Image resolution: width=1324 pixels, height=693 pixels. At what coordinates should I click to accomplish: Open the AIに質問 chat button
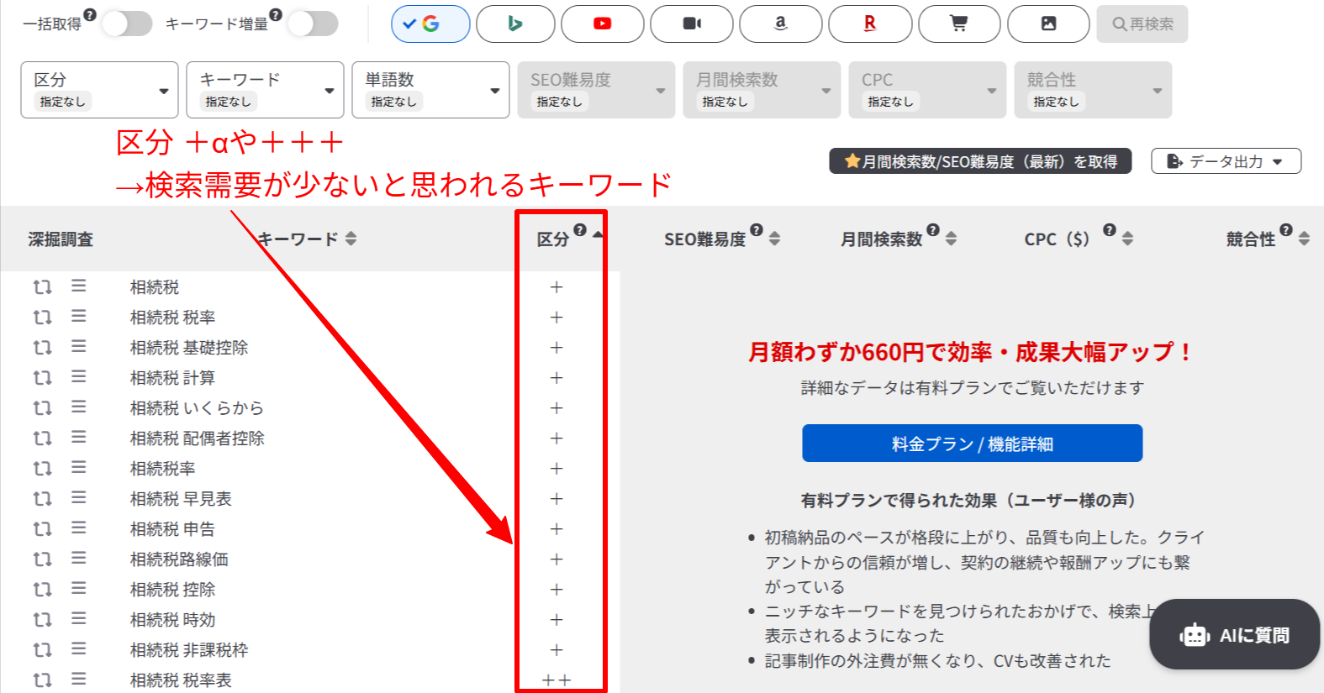(x=1234, y=635)
